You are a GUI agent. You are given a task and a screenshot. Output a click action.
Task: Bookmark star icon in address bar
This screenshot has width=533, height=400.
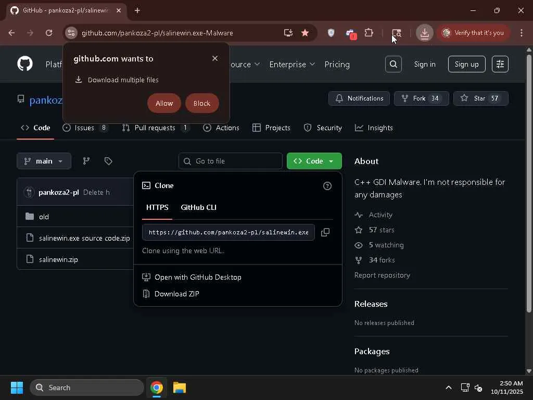pyautogui.click(x=305, y=33)
